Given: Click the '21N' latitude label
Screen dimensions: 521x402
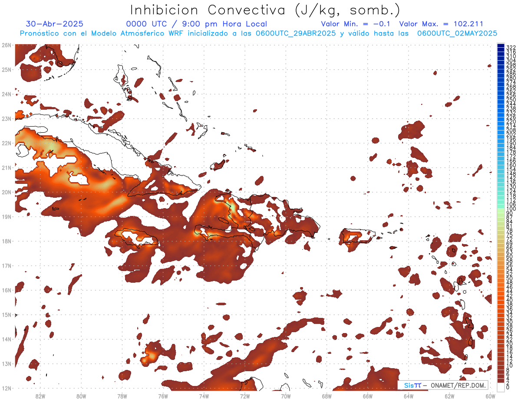Looking at the screenshot, I should tap(6, 167).
